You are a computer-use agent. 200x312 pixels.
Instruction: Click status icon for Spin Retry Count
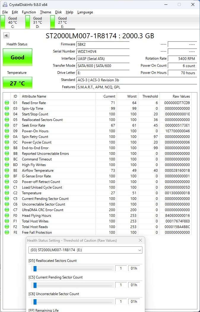point(7,136)
